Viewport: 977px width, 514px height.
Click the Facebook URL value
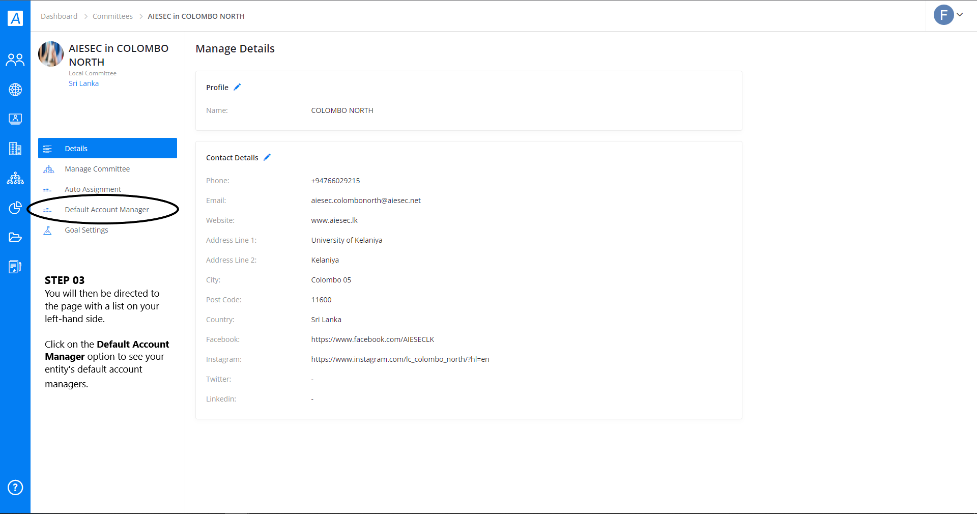click(x=372, y=339)
